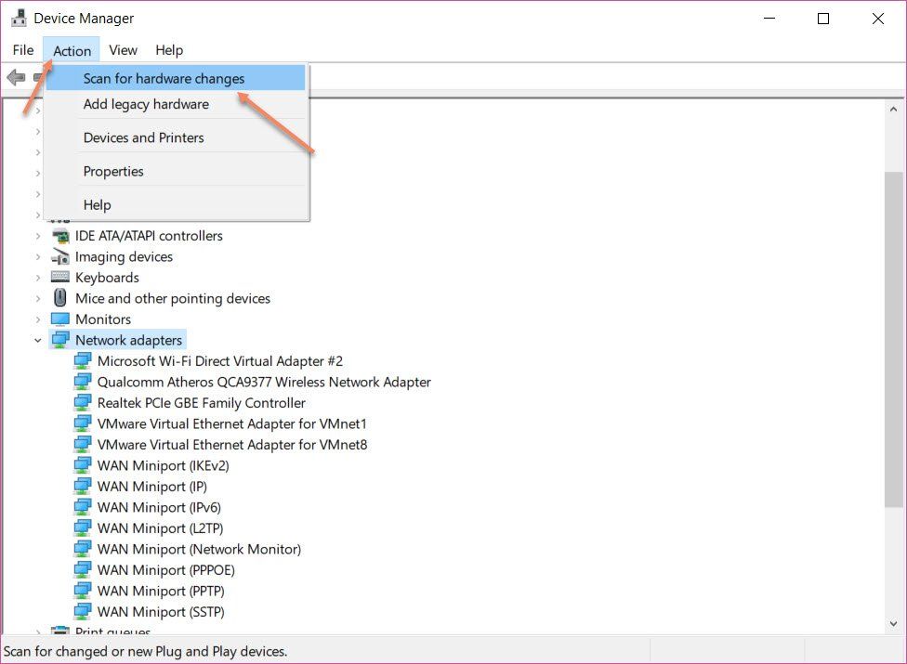Click the mouse icon for pointing devices
This screenshot has height=664, width=907.
pos(60,298)
